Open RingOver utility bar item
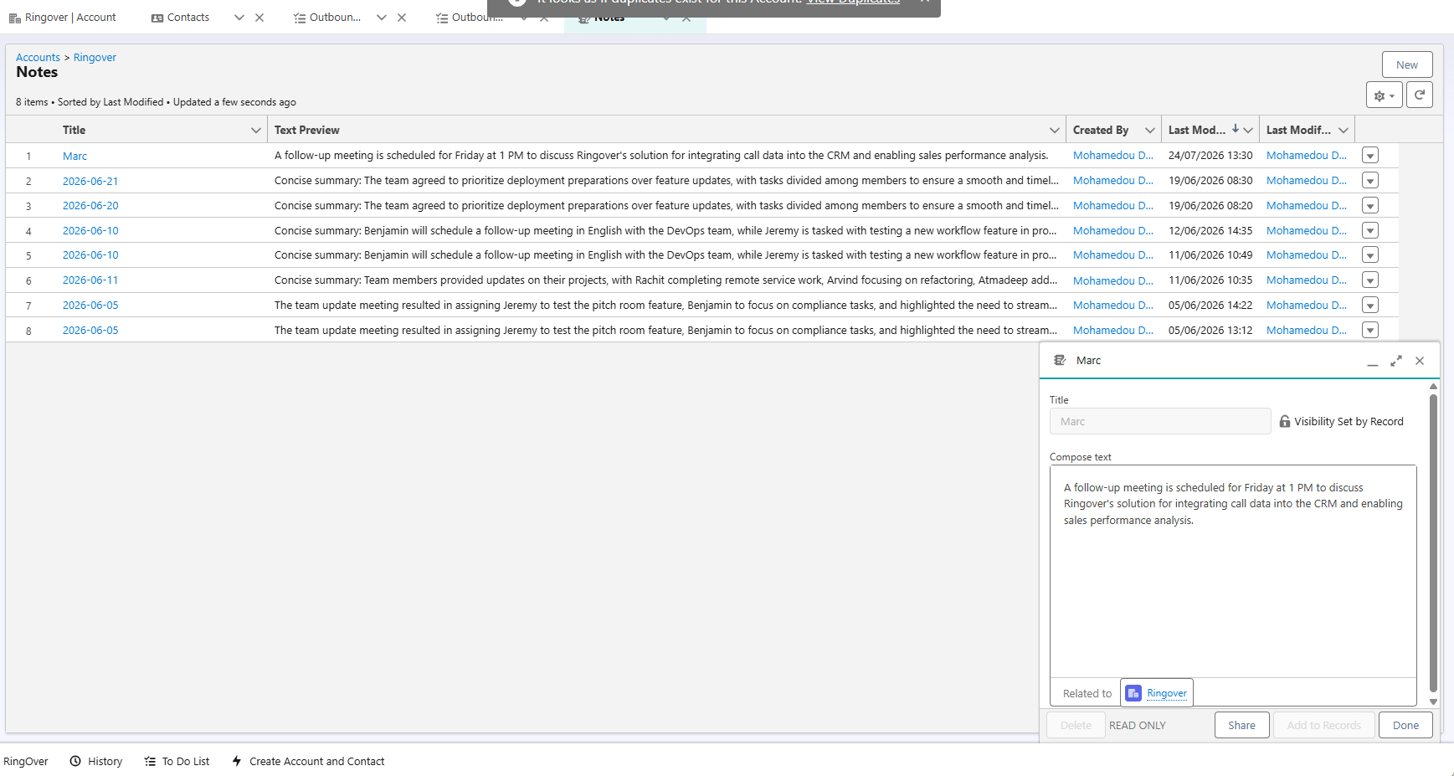This screenshot has height=776, width=1454. [x=26, y=761]
